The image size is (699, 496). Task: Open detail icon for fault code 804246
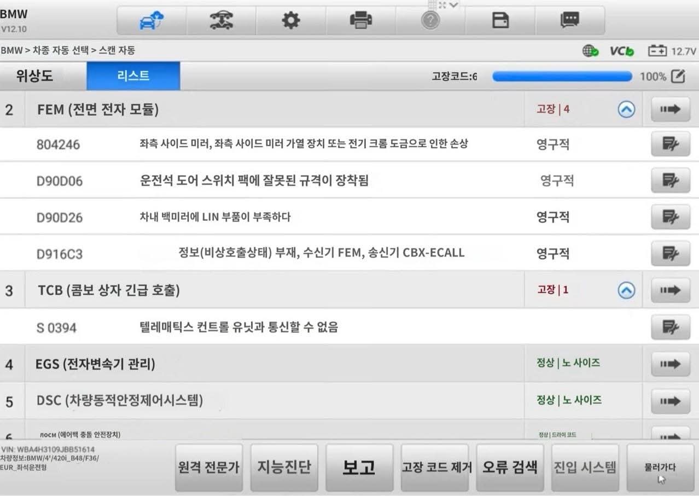670,144
